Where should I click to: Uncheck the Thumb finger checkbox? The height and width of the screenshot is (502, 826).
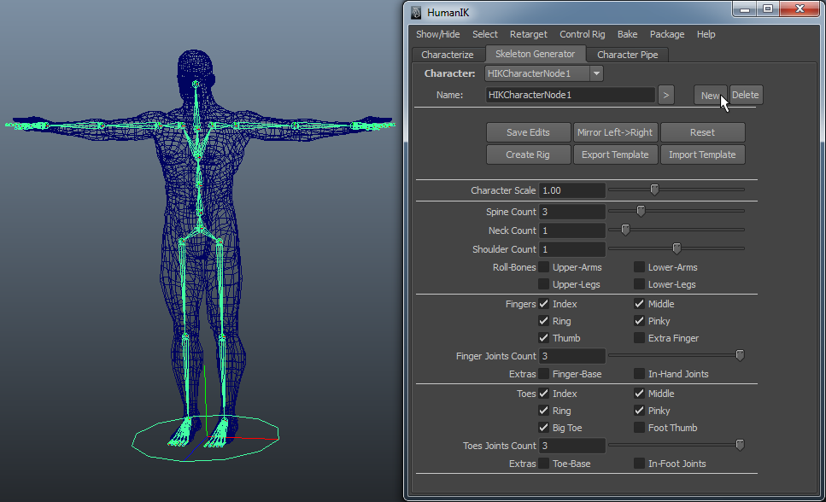(544, 338)
